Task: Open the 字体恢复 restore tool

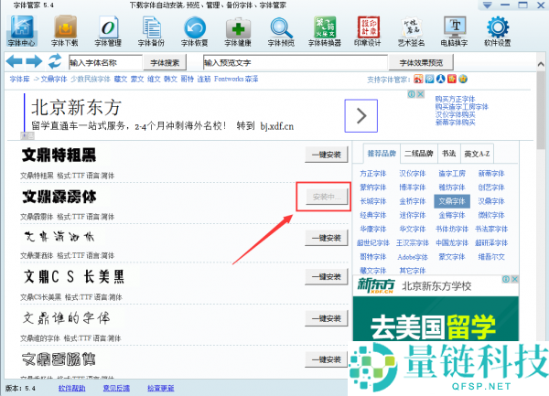Action: coord(194,30)
